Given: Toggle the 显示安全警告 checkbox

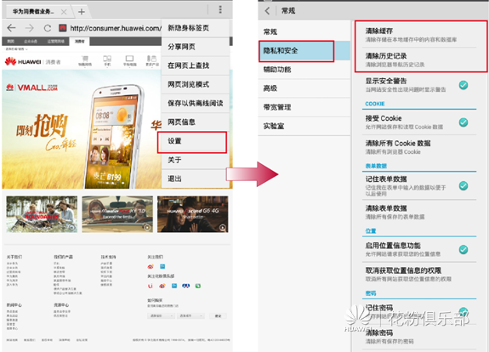Looking at the screenshot, I should [x=463, y=85].
